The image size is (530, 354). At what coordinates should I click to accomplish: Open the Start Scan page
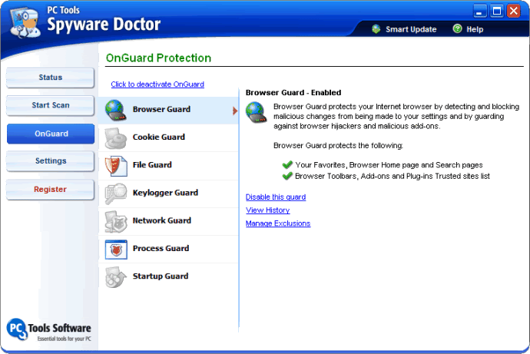pos(51,105)
